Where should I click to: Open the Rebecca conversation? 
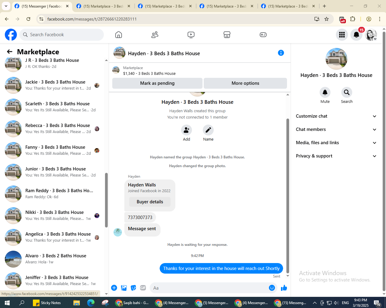(x=53, y=129)
